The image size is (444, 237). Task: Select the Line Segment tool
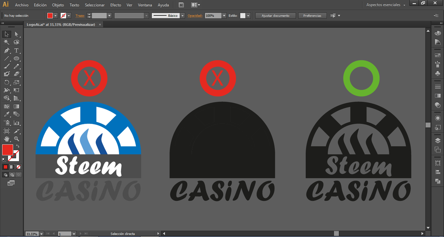pos(7,58)
